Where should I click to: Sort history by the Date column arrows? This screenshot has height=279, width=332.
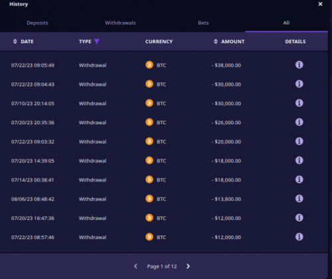(15, 41)
